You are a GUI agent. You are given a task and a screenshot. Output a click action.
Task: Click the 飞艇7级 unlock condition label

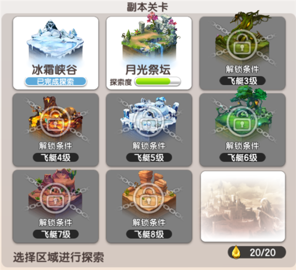pos(56,234)
